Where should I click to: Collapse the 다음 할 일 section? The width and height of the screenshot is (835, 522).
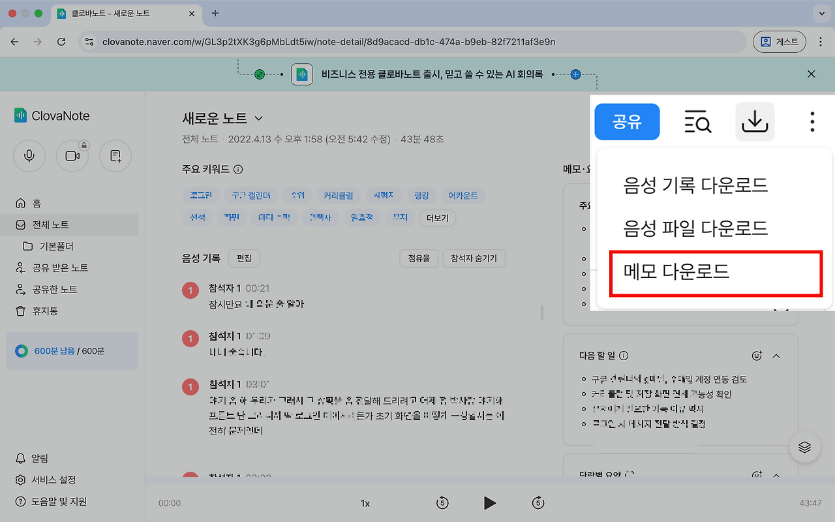click(776, 356)
